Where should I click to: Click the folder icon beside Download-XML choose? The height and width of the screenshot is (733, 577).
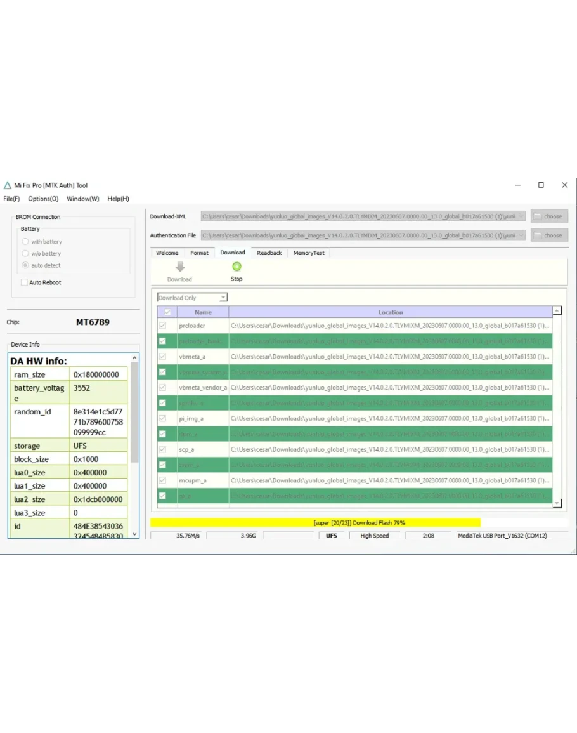538,216
